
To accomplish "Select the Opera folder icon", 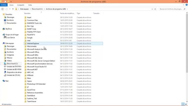I will pos(26,81).
